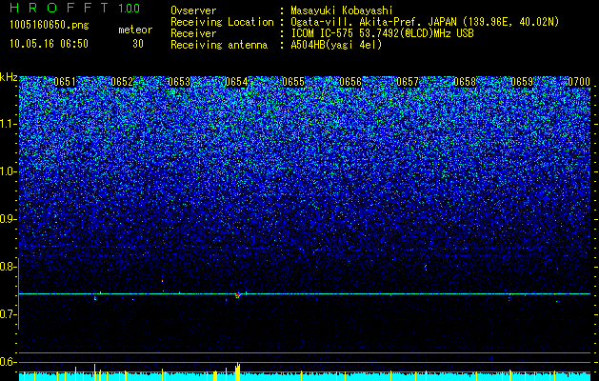Click the HROFFT 1.0.0 title text
Screen dimensions: 599x381
click(75, 8)
